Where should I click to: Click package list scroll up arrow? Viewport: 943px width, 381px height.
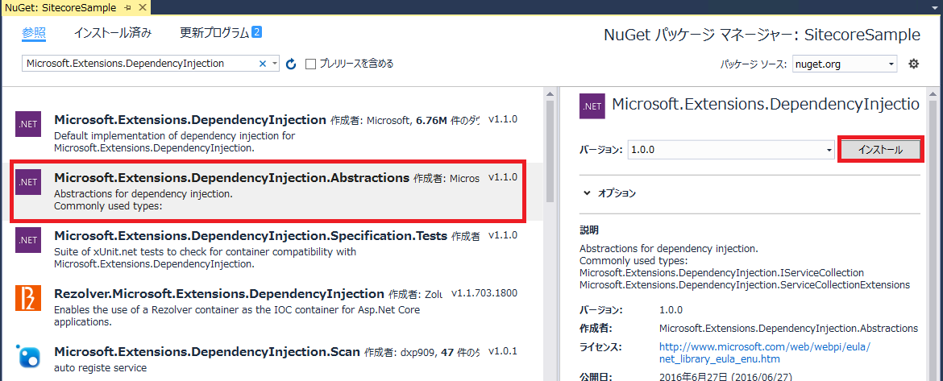(550, 93)
